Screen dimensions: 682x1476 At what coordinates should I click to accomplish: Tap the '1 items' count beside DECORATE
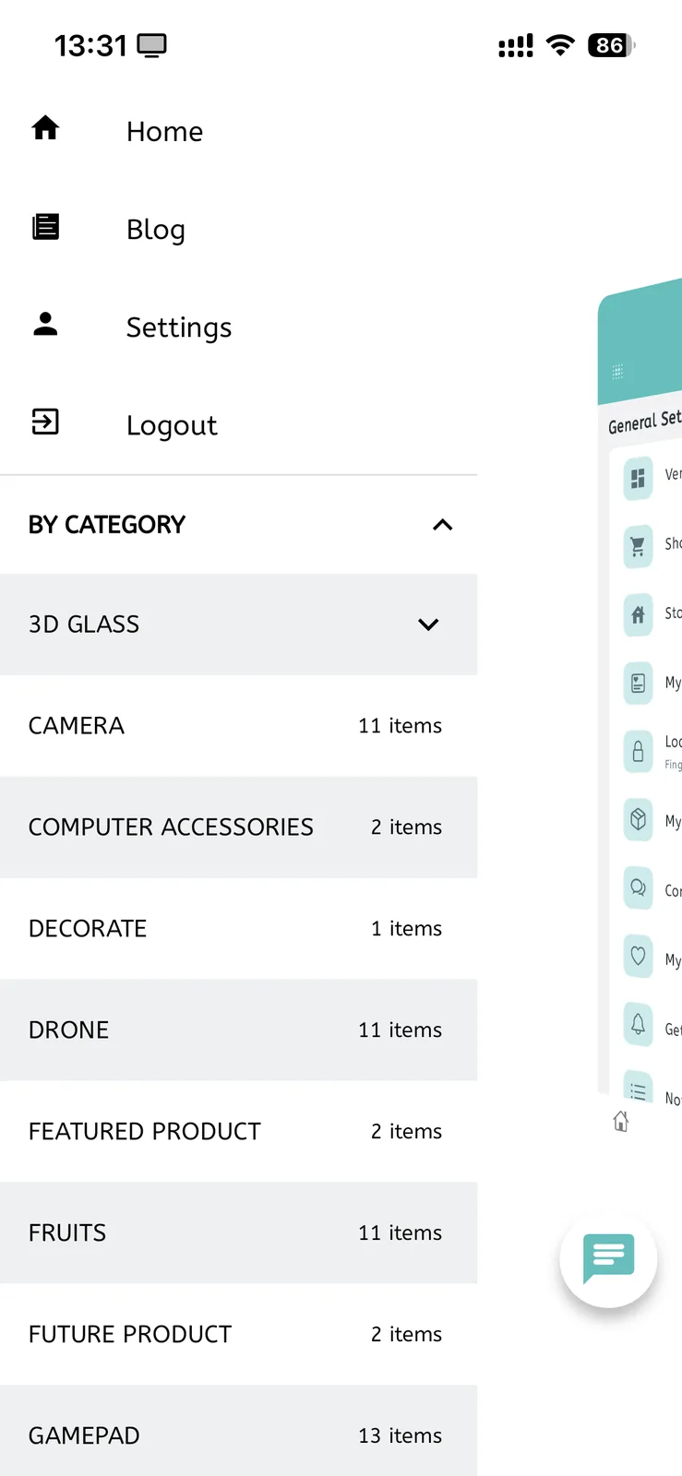406,929
